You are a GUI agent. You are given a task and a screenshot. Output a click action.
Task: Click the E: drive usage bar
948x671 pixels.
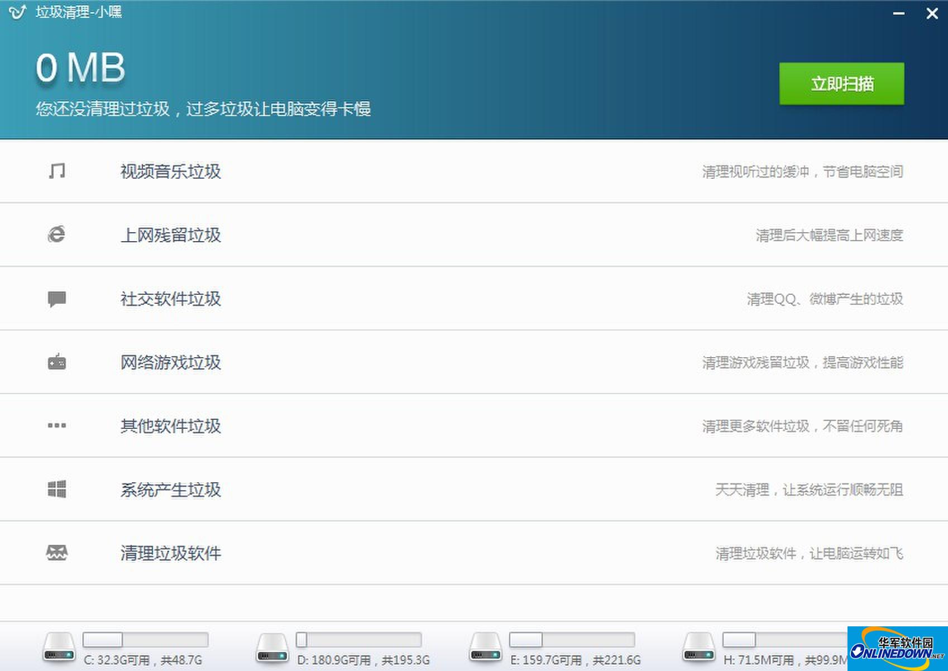point(572,639)
